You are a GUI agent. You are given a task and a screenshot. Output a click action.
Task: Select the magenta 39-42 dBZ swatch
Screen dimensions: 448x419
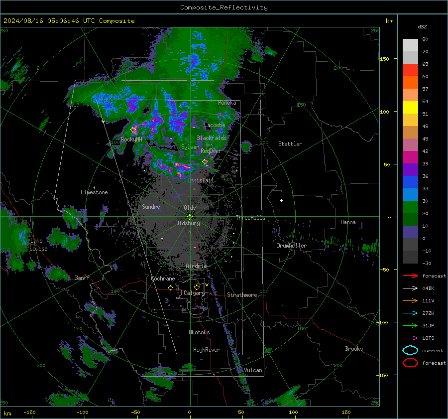(410, 157)
